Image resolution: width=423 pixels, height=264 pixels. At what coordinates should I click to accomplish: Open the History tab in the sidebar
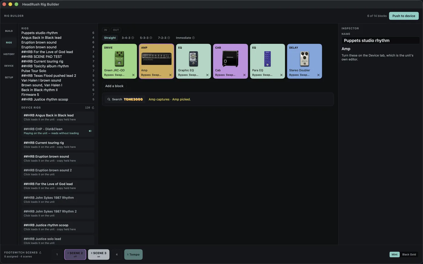(9, 54)
